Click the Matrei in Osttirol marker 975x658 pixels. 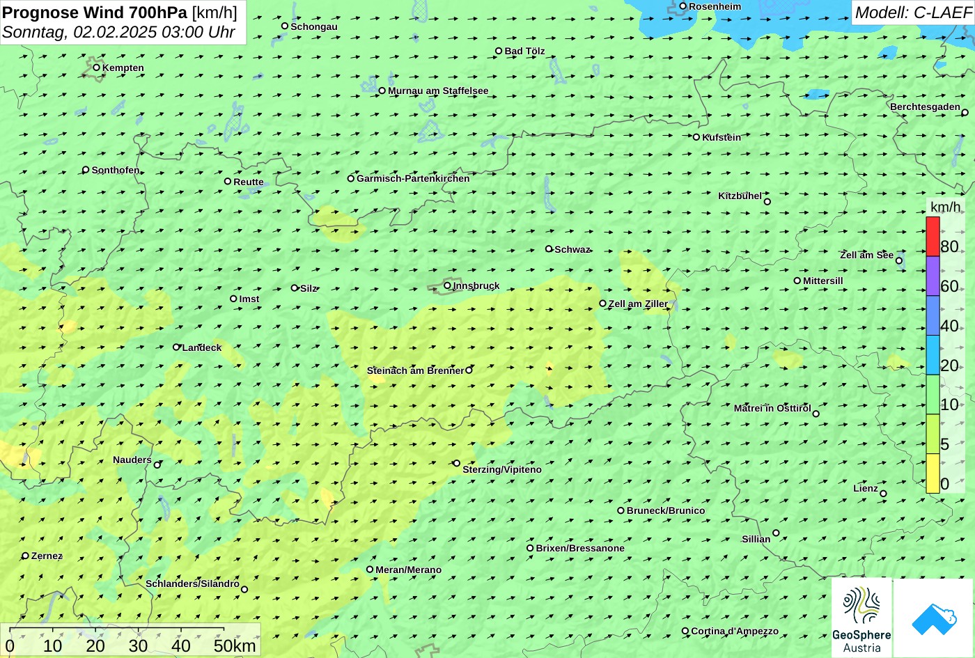[816, 414]
